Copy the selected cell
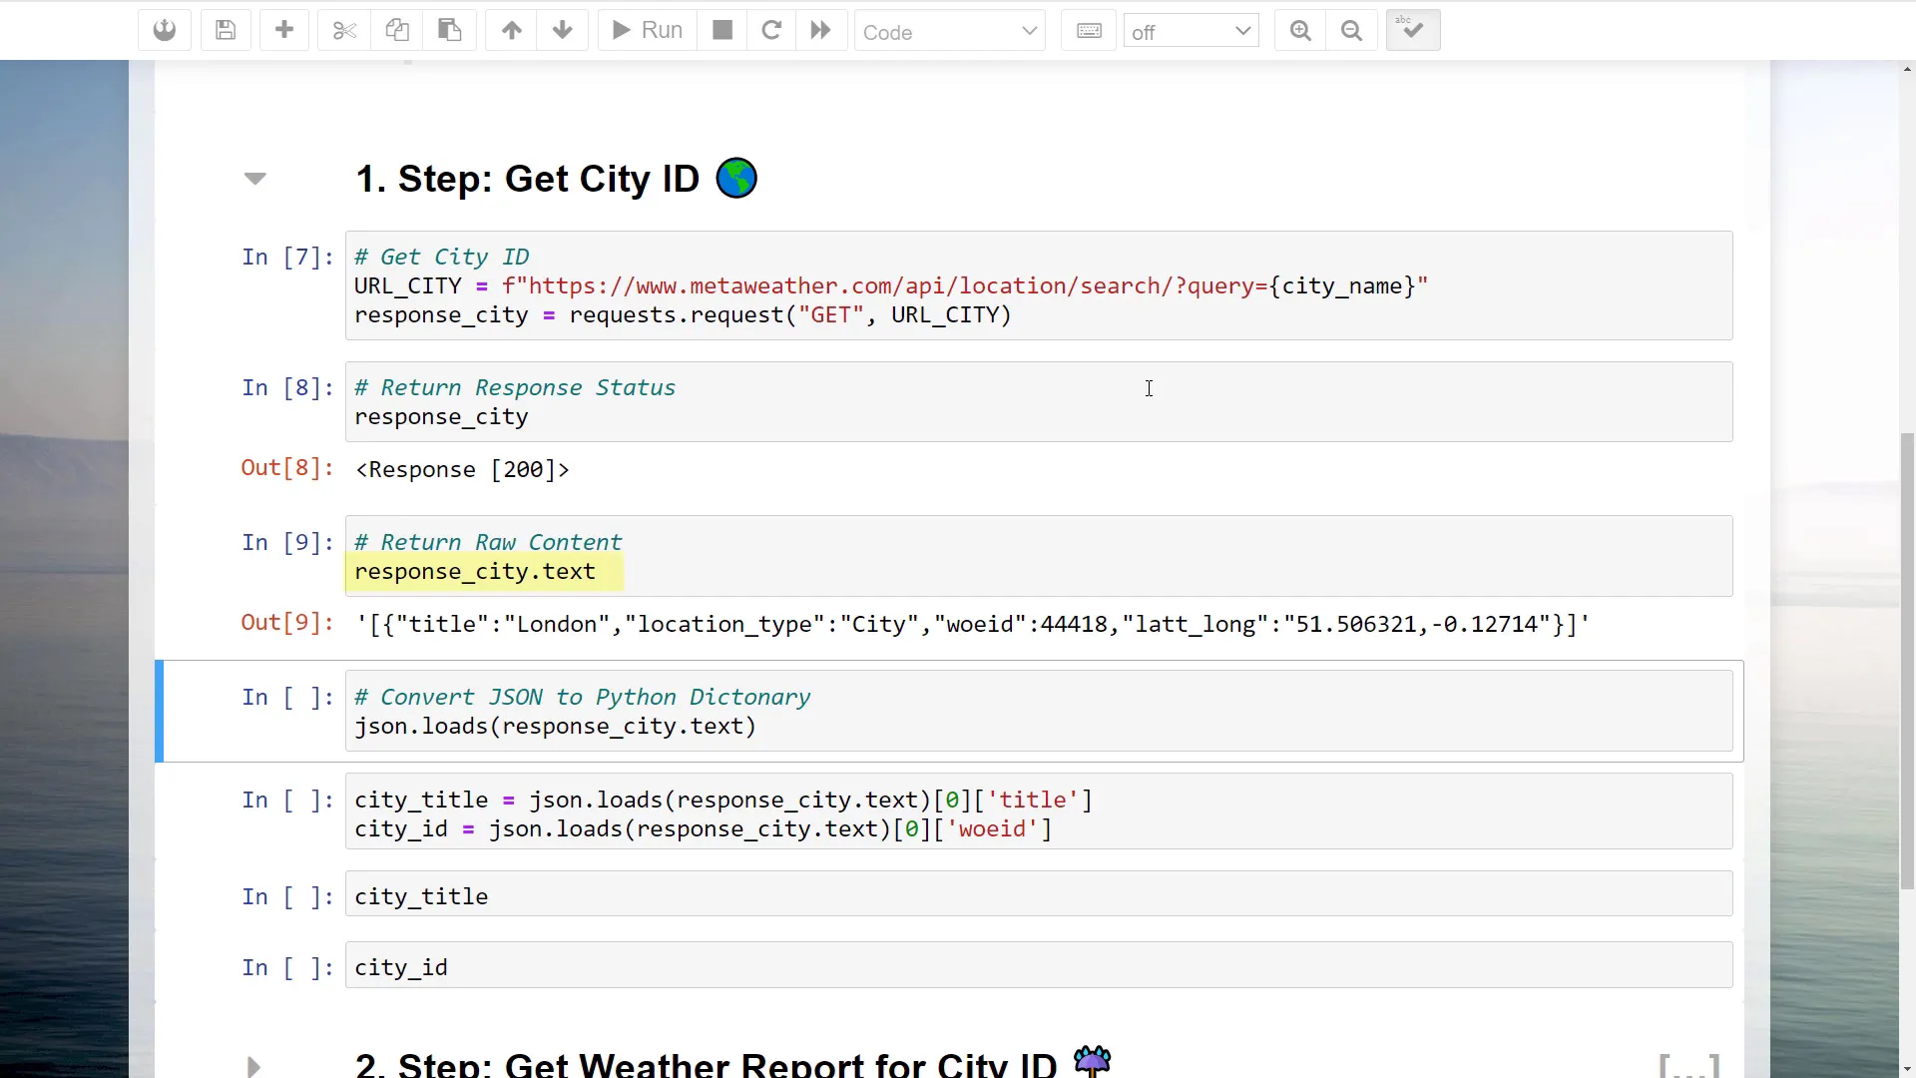 (x=397, y=30)
